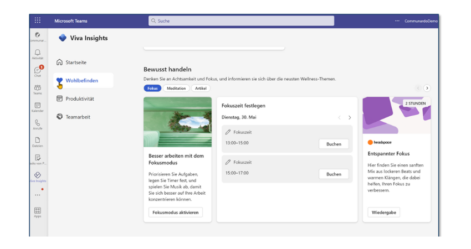The image size is (471, 249).
Task: Book the 13:00–15:00 focus time
Action: coord(334,144)
